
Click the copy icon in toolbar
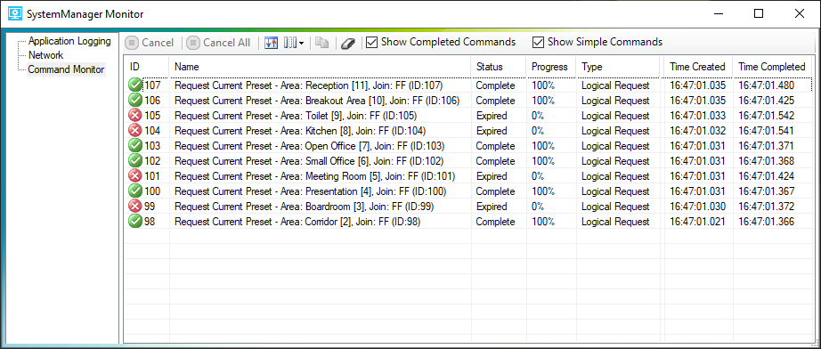coord(322,43)
